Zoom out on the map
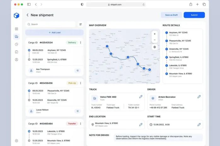 tap(154, 40)
